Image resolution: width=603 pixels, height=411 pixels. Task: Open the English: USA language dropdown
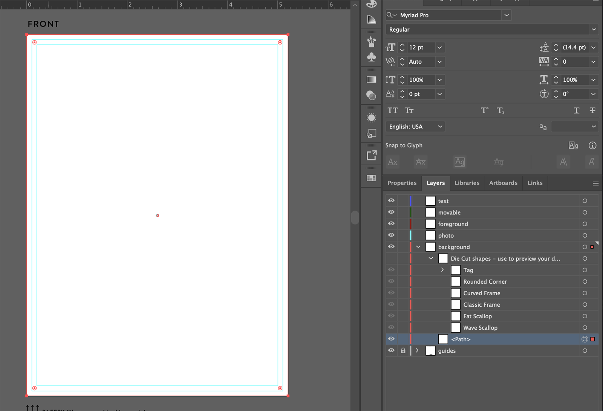(x=415, y=127)
